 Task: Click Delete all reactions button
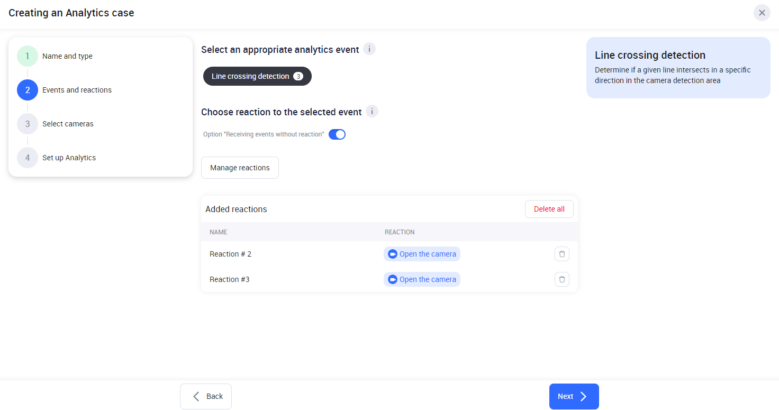pyautogui.click(x=549, y=209)
